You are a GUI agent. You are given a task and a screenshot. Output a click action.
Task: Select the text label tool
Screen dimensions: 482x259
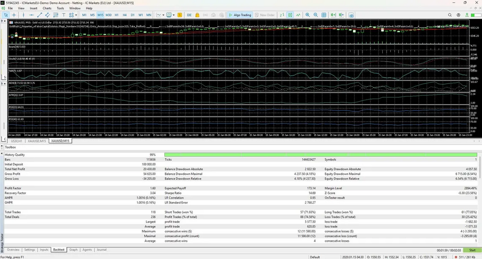click(x=64, y=15)
